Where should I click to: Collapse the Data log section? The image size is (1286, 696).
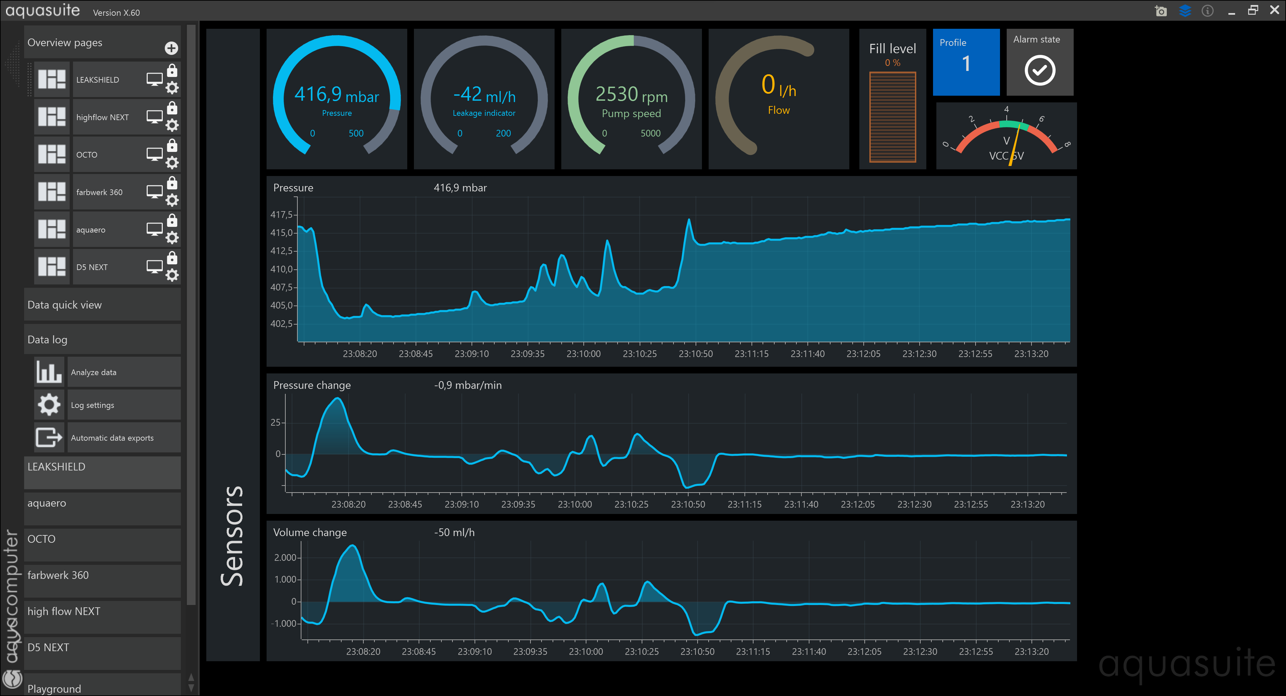(102, 339)
